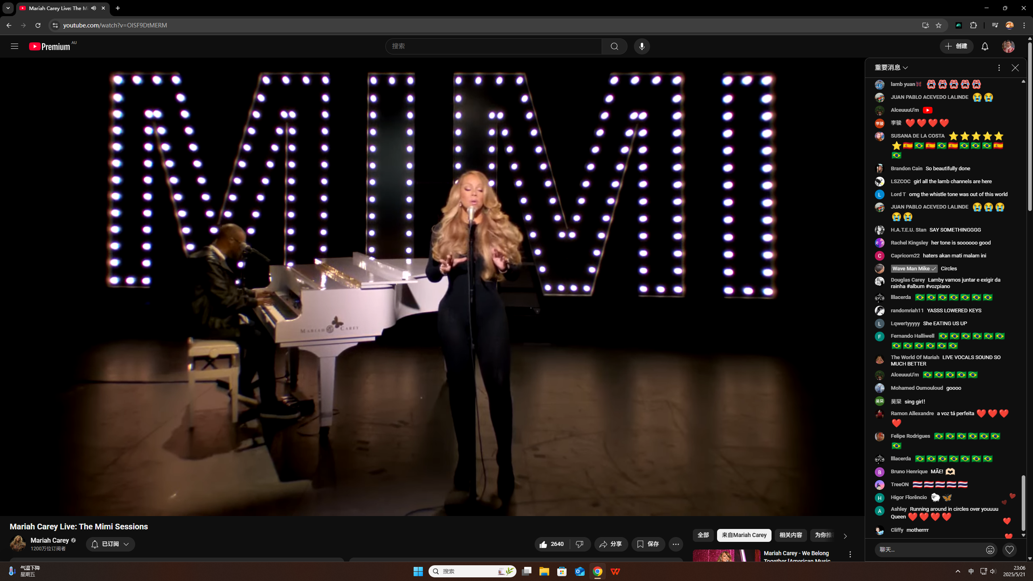
Task: Open media controls icon in Chrome toolbar
Action: pos(995,25)
